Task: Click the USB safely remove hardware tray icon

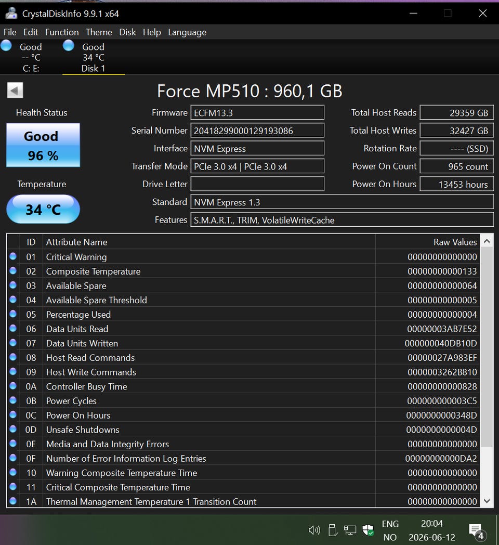Action: [x=333, y=530]
